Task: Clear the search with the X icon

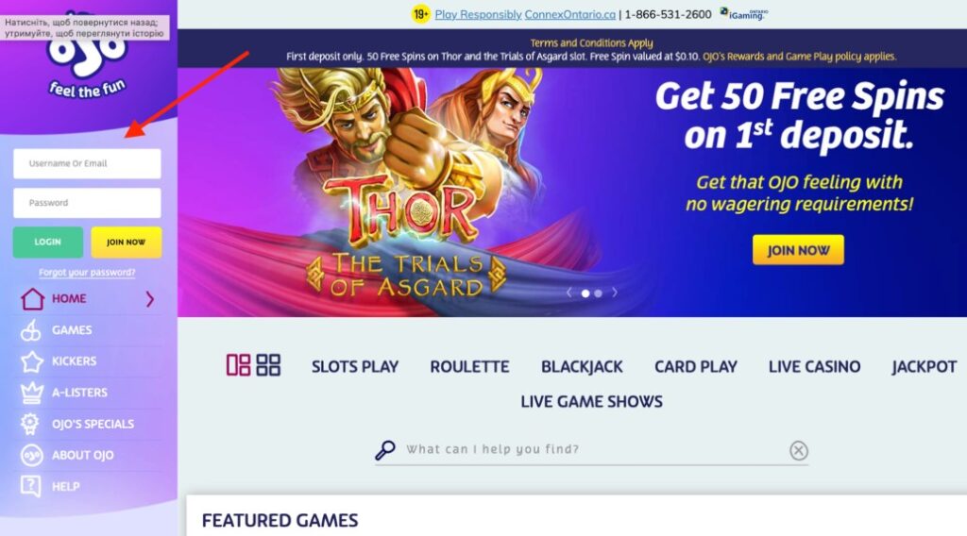Action: (799, 451)
